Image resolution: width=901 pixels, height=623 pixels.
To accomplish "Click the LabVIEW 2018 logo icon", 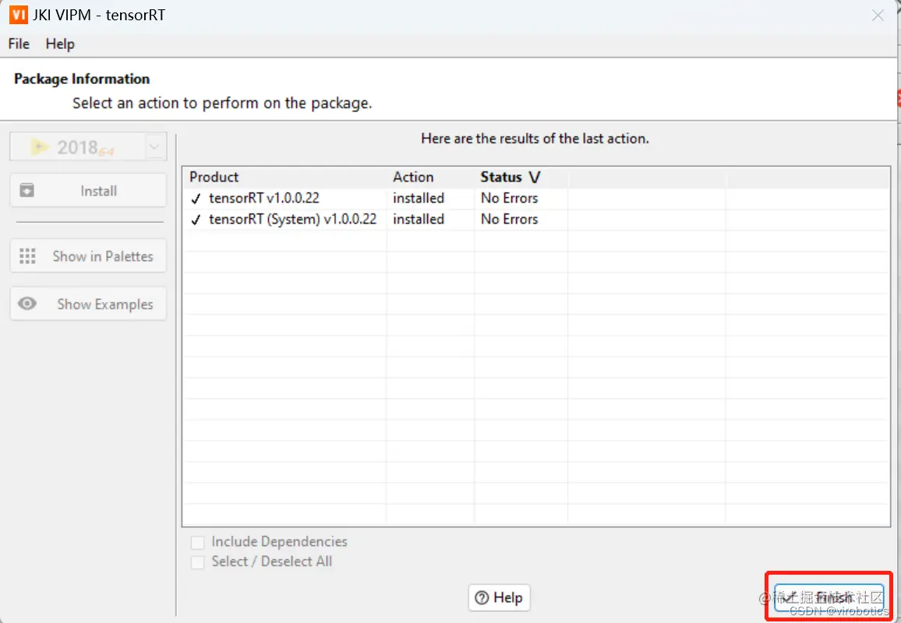I will coord(39,147).
